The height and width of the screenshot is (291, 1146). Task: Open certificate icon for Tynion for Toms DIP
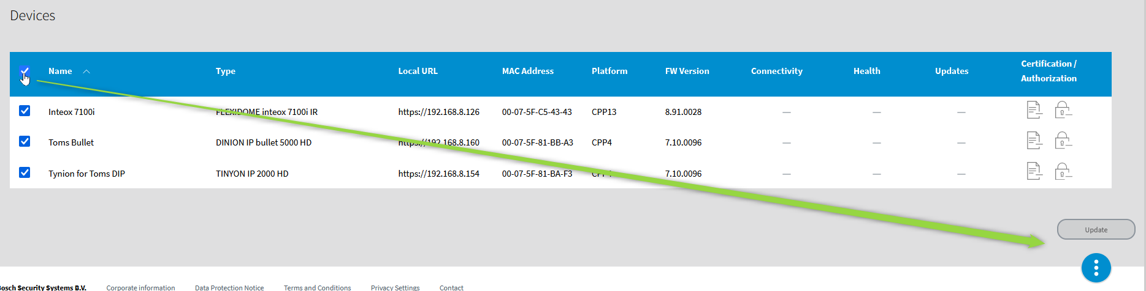[x=1034, y=172]
